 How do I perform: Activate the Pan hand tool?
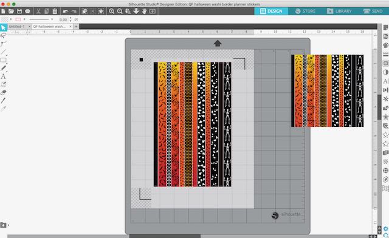pyautogui.click(x=145, y=11)
